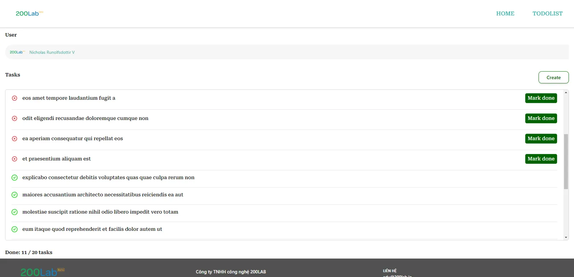Select task text "et praesentium aliquam est"
Viewport: 574px width, 277px height.
click(56, 159)
